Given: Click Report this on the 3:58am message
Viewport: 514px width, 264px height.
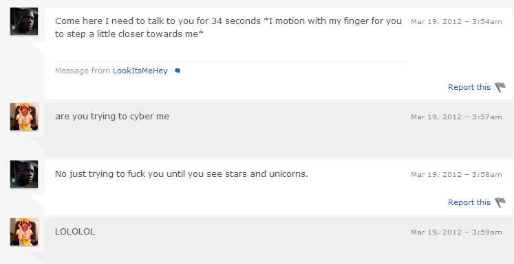Looking at the screenshot, I should tap(469, 202).
